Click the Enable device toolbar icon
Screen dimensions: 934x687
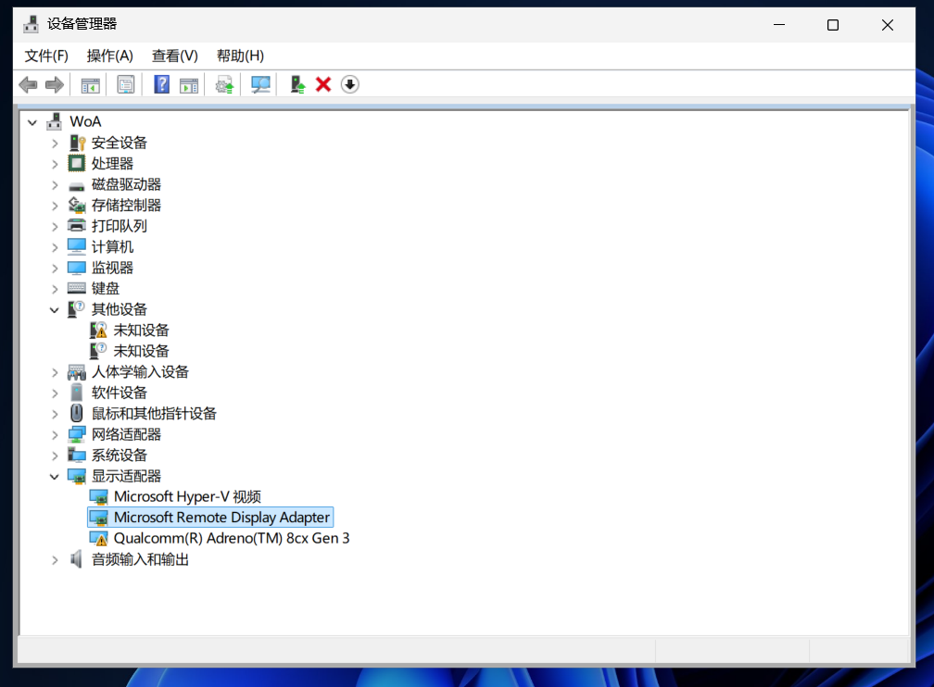click(297, 84)
